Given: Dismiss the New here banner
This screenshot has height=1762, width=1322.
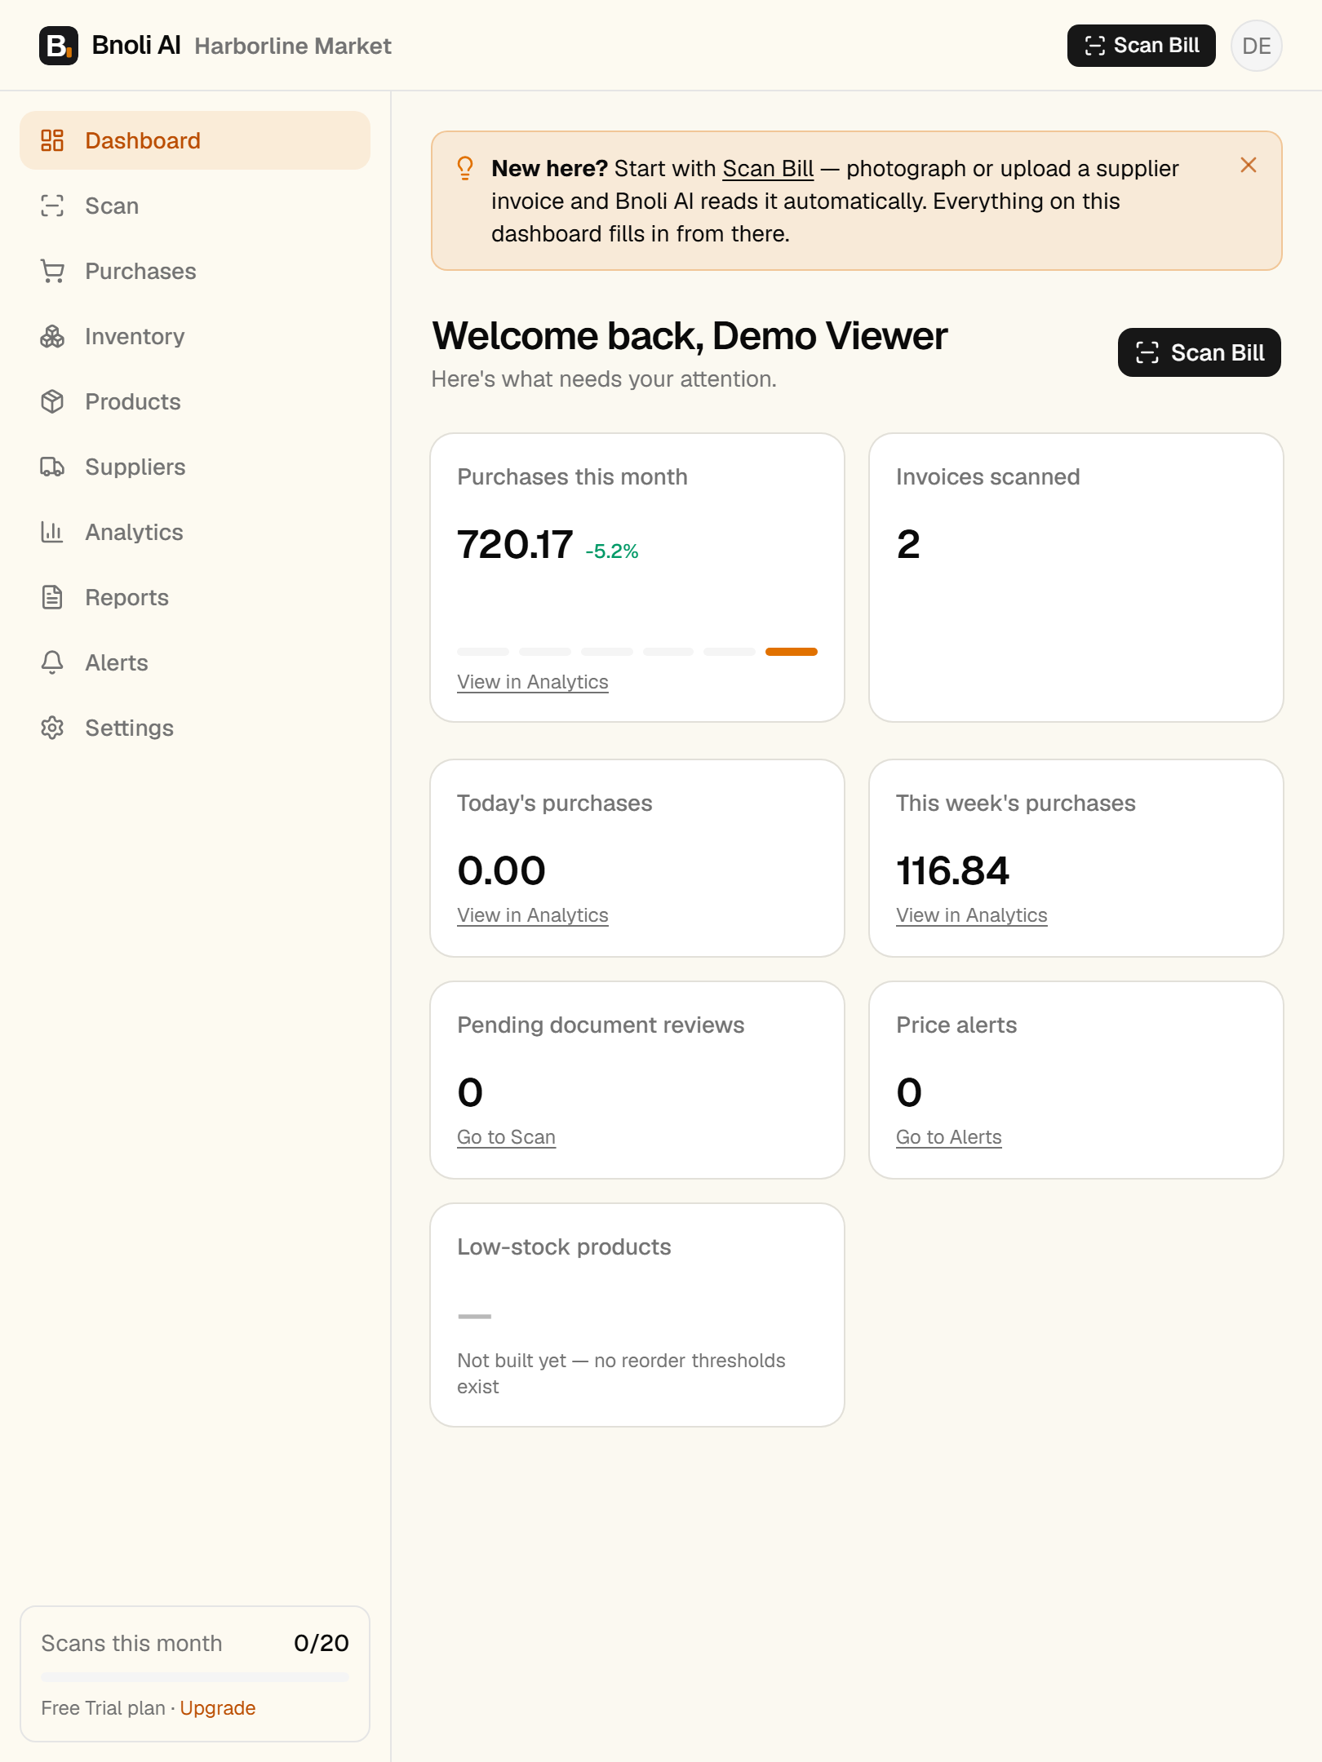Looking at the screenshot, I should pyautogui.click(x=1249, y=166).
